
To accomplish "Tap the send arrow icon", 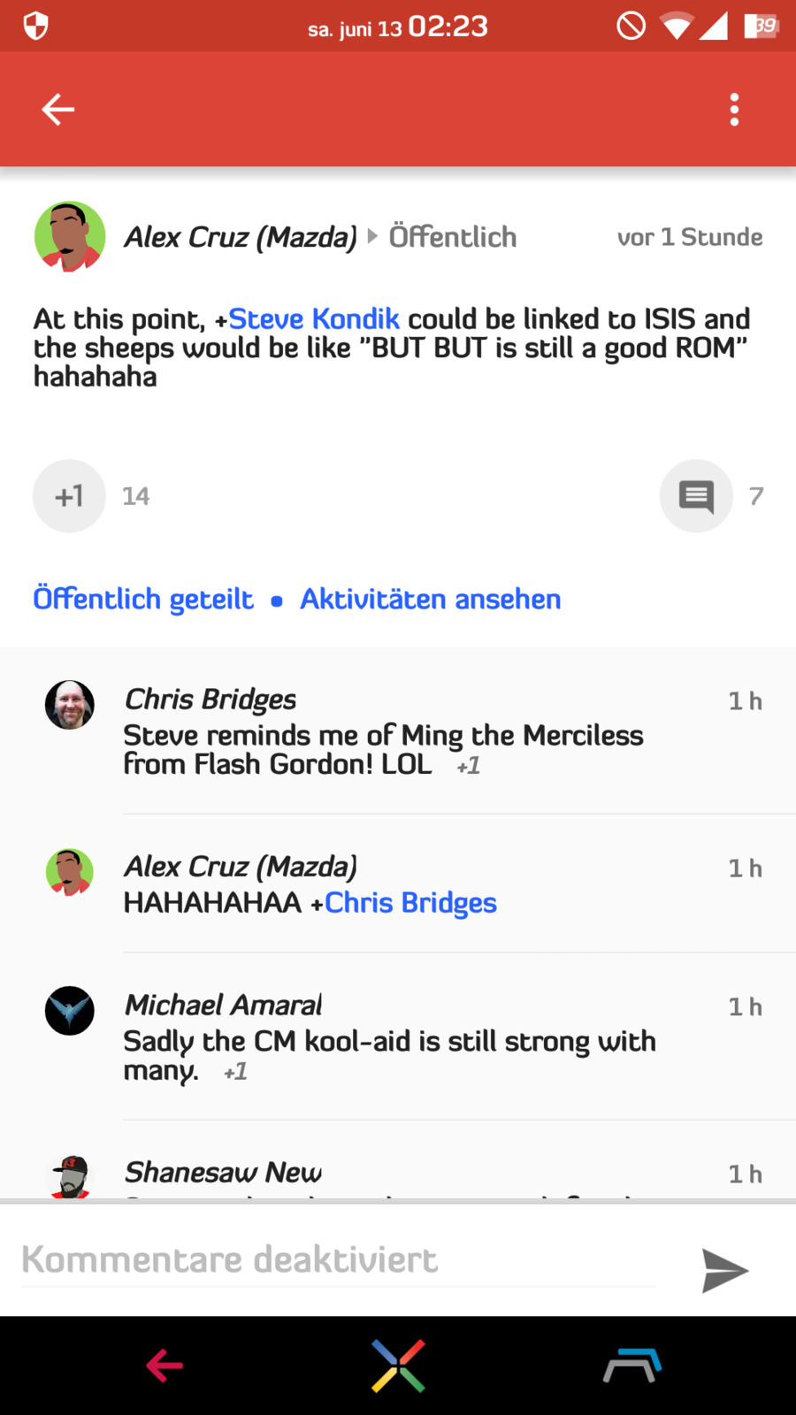I will pos(725,1271).
